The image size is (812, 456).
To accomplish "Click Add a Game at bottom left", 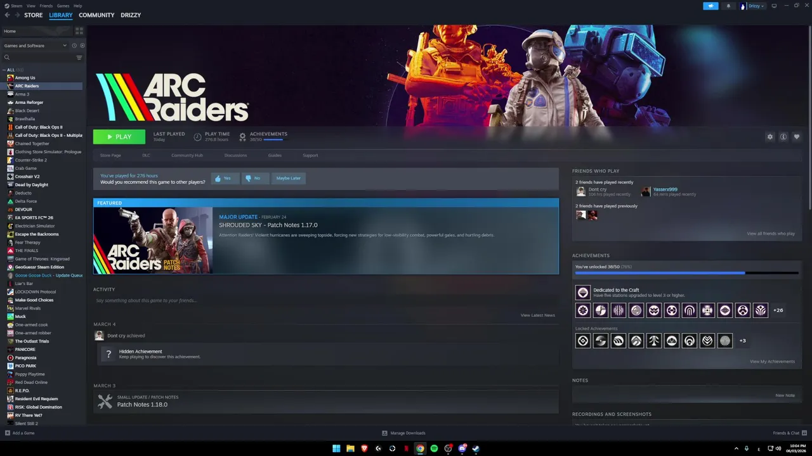I will click(20, 433).
